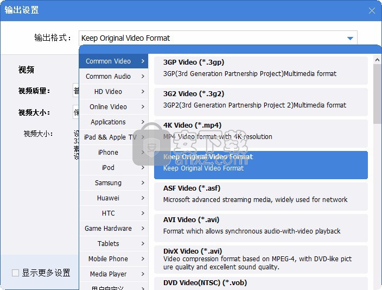Expand the chevron next to Game Hardware

(x=143, y=228)
